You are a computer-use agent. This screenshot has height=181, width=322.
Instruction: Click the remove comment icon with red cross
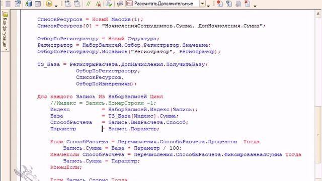[x=98, y=4]
